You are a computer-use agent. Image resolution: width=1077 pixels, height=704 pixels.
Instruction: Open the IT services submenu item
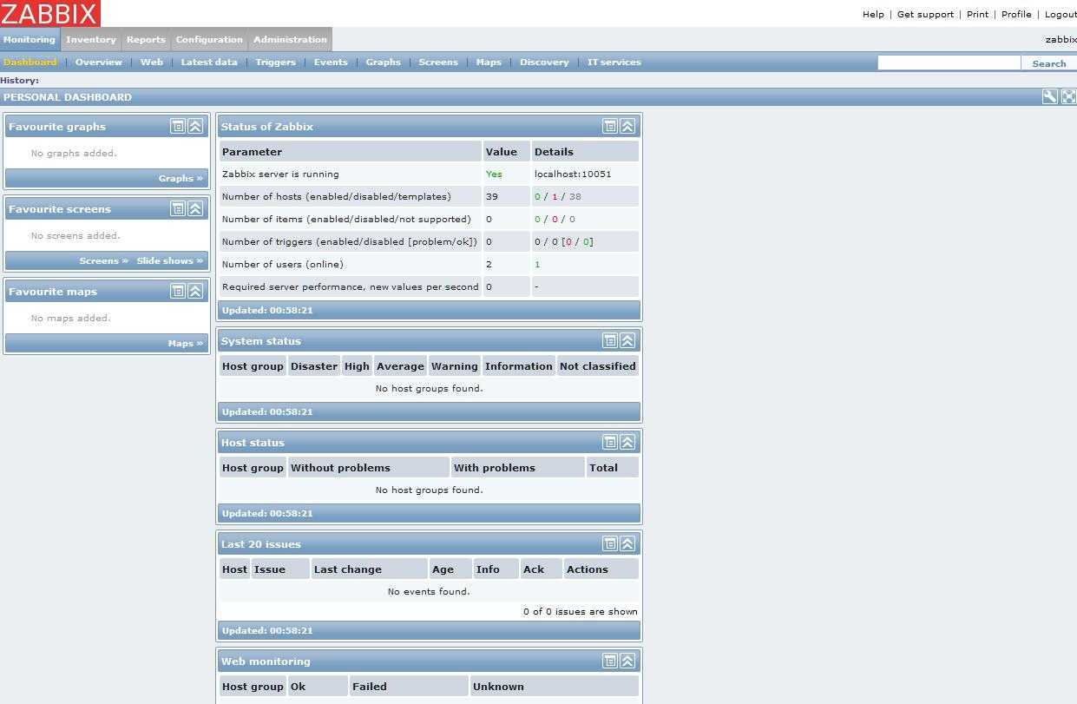click(x=614, y=62)
